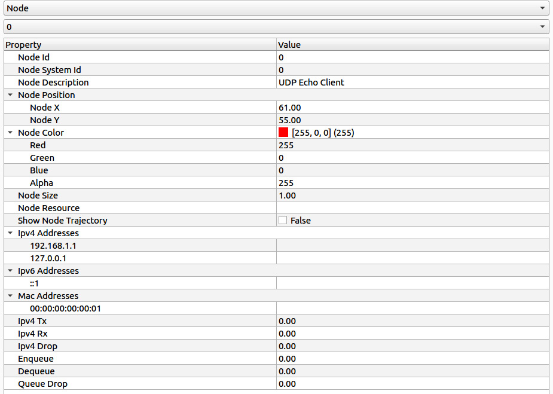Select the ::1 Ipv6 address row

276,283
